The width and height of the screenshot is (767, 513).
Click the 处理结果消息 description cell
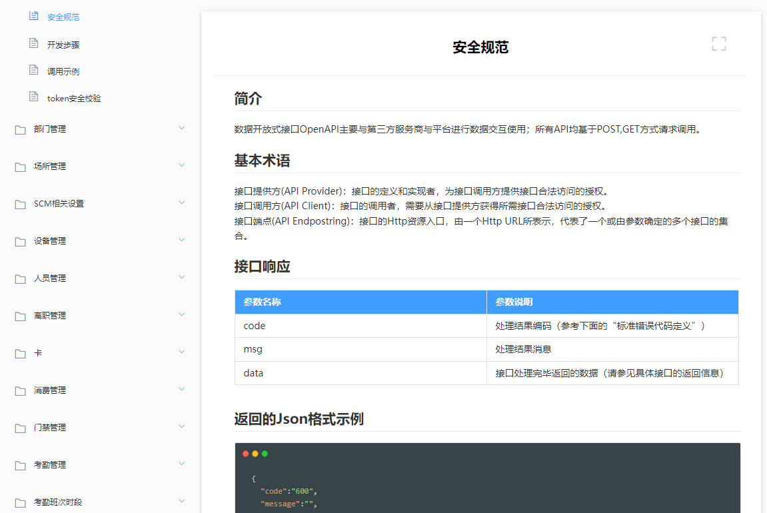(x=612, y=349)
